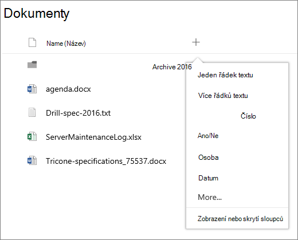This screenshot has height=240, width=298.
Task: Click the Word icon for Tricone-specifications_75537.docx
Action: (x=32, y=160)
